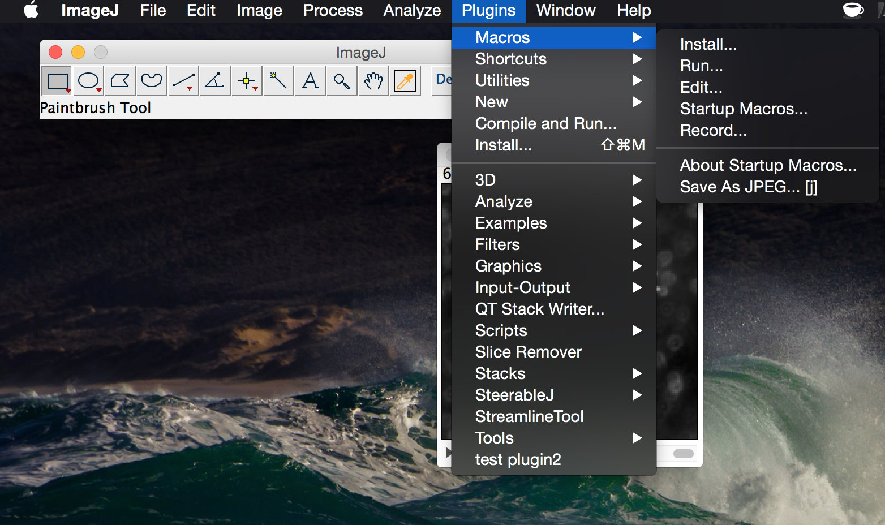The image size is (885, 525).
Task: Expand the Stacks submenu
Action: (x=553, y=373)
